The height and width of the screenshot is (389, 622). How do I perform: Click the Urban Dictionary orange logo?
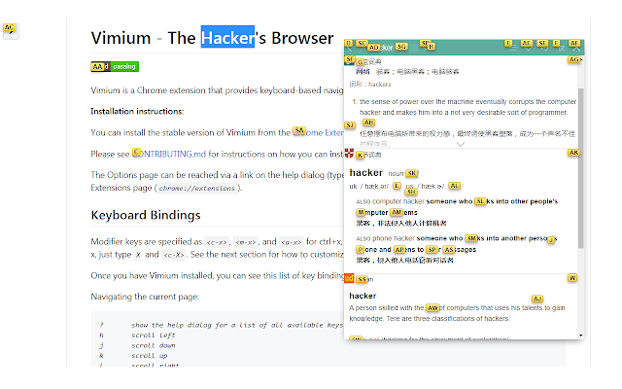(349, 278)
